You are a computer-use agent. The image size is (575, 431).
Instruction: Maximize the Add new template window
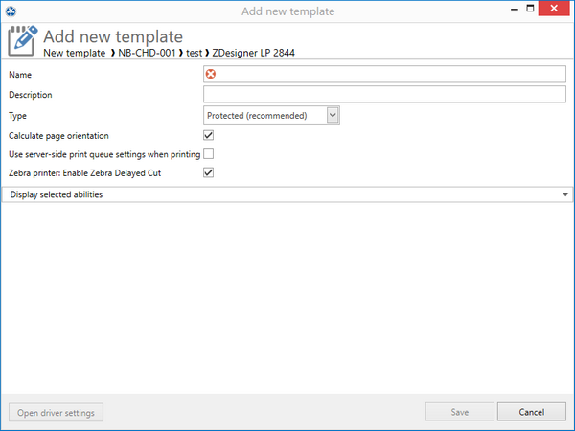click(530, 9)
